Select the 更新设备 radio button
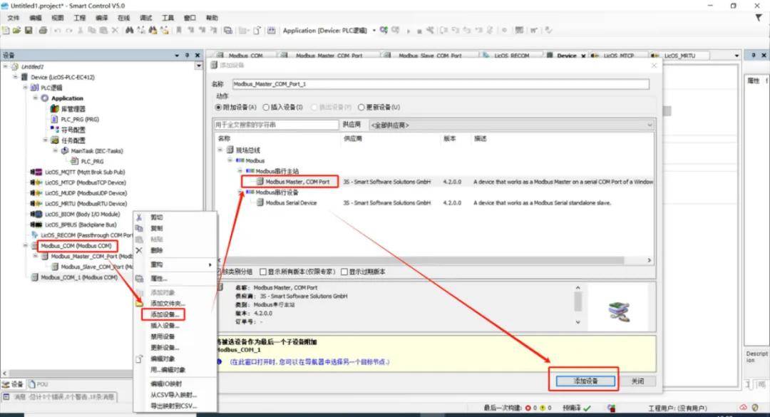The image size is (770, 417). coord(361,107)
